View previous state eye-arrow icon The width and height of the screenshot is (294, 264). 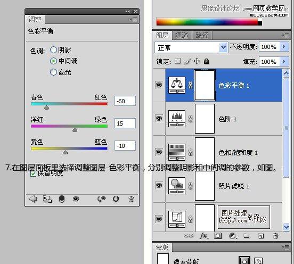(x=101, y=199)
